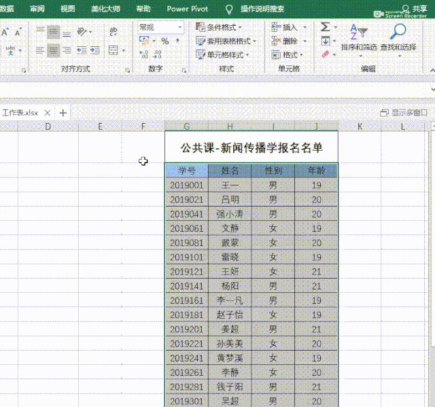
Task: Select the 学号 header cell
Action: (x=187, y=171)
